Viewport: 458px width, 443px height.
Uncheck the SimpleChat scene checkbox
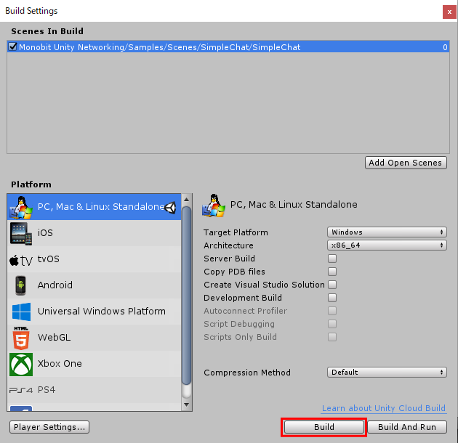coord(12,46)
